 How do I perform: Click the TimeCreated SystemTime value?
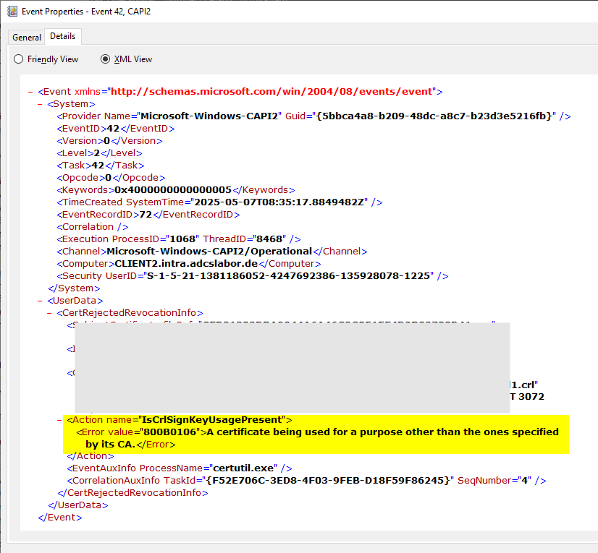coord(279,202)
